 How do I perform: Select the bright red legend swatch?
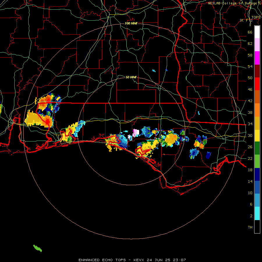pos(257,84)
